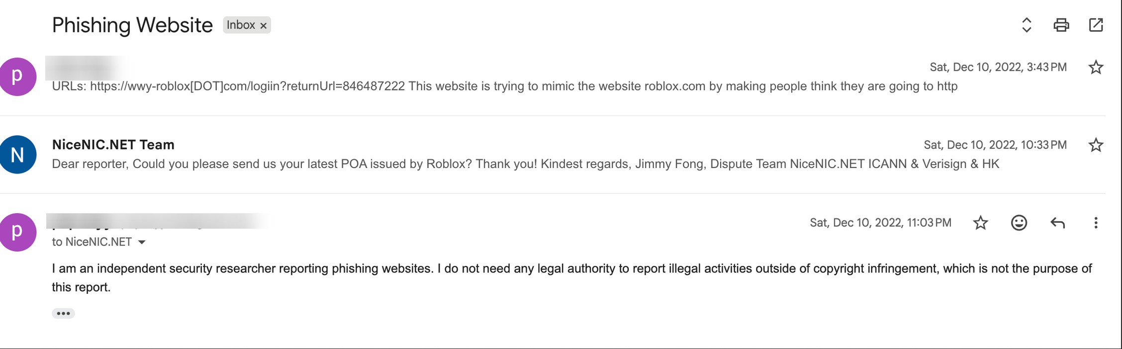1122x349 pixels.
Task: Star the 11:03 PM reply
Action: [x=980, y=223]
